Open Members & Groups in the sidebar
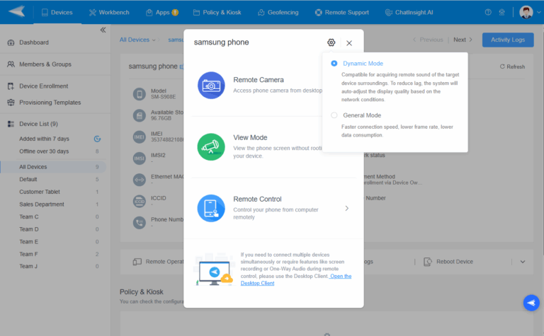This screenshot has width=544, height=336. (x=45, y=64)
